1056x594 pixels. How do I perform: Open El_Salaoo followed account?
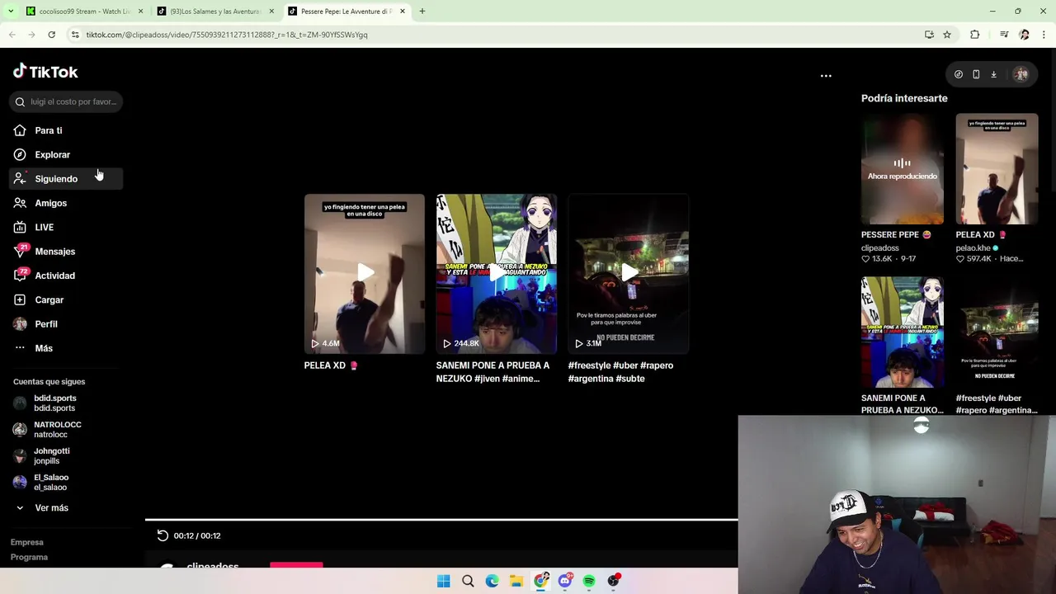click(50, 482)
